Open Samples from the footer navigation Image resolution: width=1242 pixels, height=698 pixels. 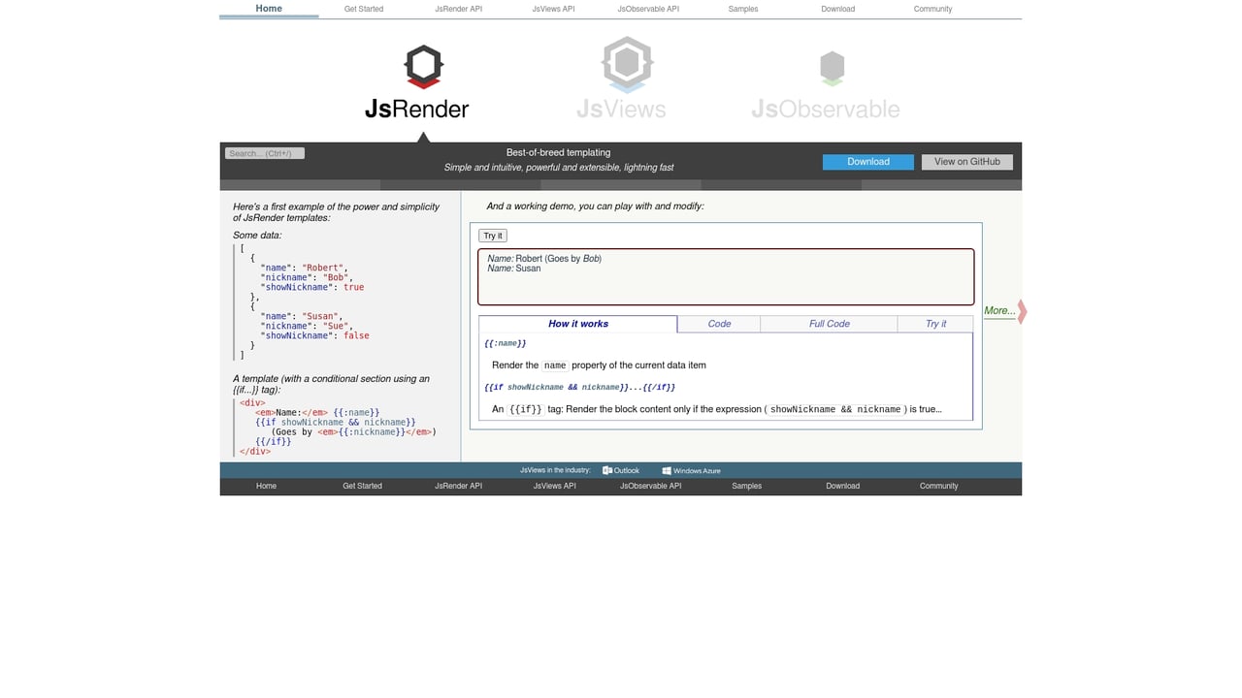click(x=745, y=486)
